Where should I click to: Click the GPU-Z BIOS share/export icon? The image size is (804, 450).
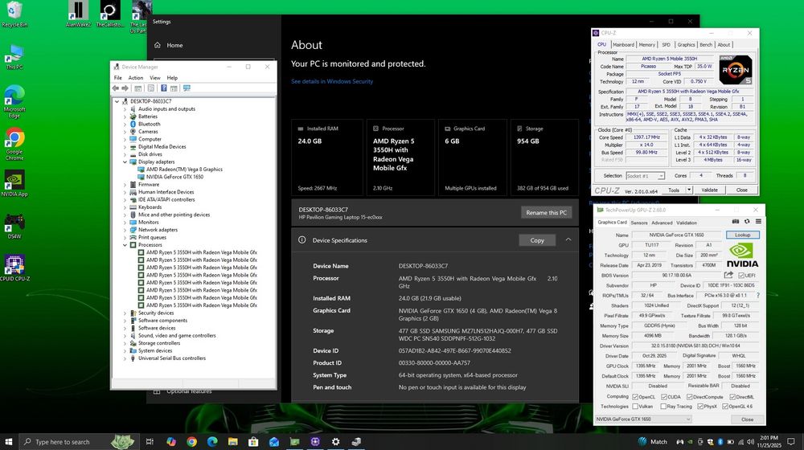point(728,276)
